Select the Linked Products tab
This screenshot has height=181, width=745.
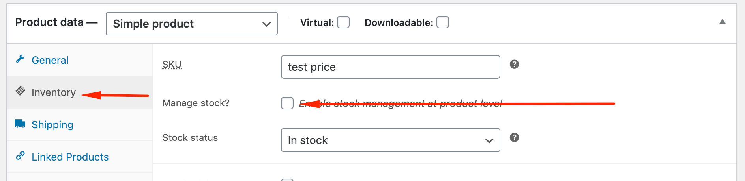(x=70, y=157)
